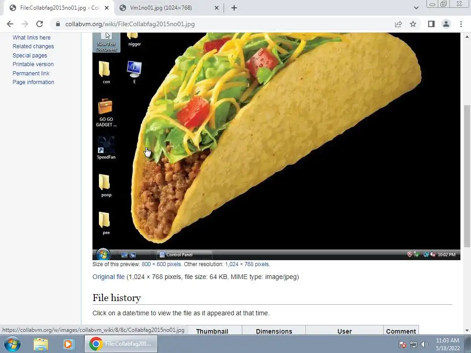The image size is (471, 353).
Task: Launch Windows Media Player from taskbar
Action: (68, 344)
